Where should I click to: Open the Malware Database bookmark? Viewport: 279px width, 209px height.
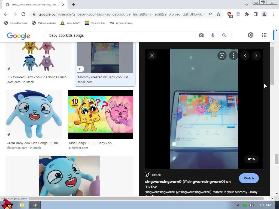click(44, 23)
